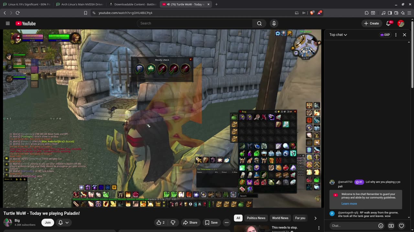Close the Turtle WoW browser tab

pos(208,4)
